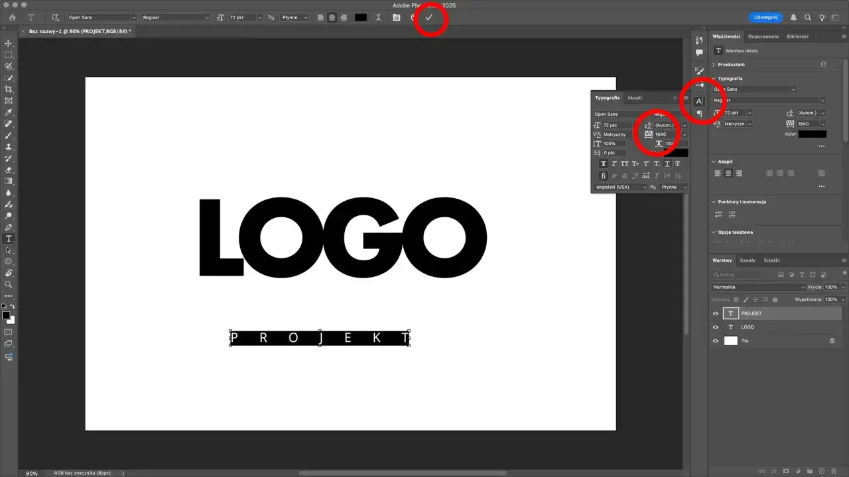Open the Character panel icon in the right dock
Screen dimensions: 849x477
(x=699, y=101)
